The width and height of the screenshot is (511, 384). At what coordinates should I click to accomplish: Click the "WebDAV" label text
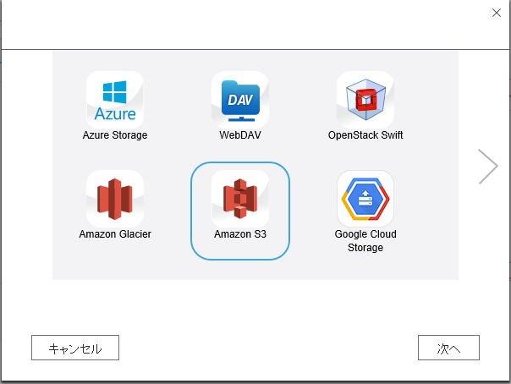[240, 135]
